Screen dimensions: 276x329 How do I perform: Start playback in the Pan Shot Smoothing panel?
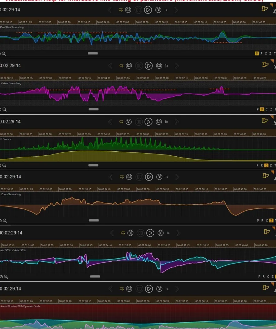coord(148,10)
